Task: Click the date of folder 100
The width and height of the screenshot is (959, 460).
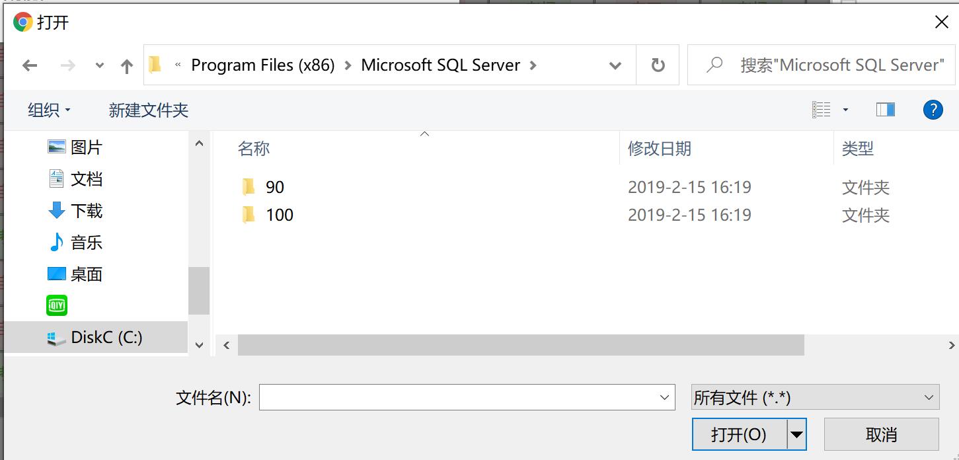Action: (x=689, y=215)
